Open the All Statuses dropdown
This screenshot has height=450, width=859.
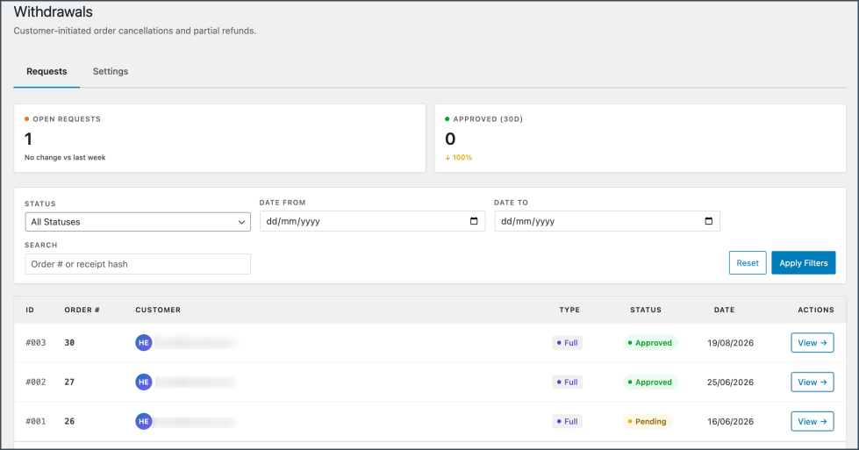tap(138, 222)
